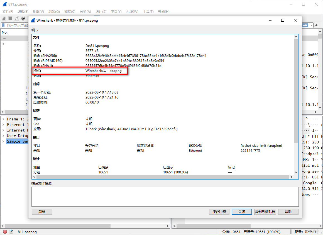This screenshot has height=235, width=323.
Task: Click the TShark application version text
Action: (131, 129)
